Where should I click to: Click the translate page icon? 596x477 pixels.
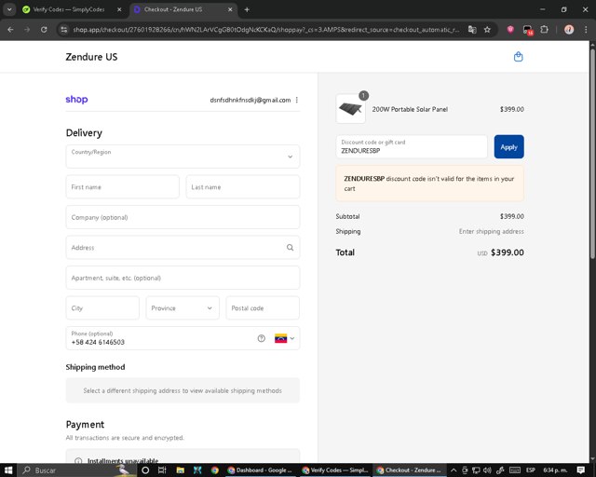472,30
